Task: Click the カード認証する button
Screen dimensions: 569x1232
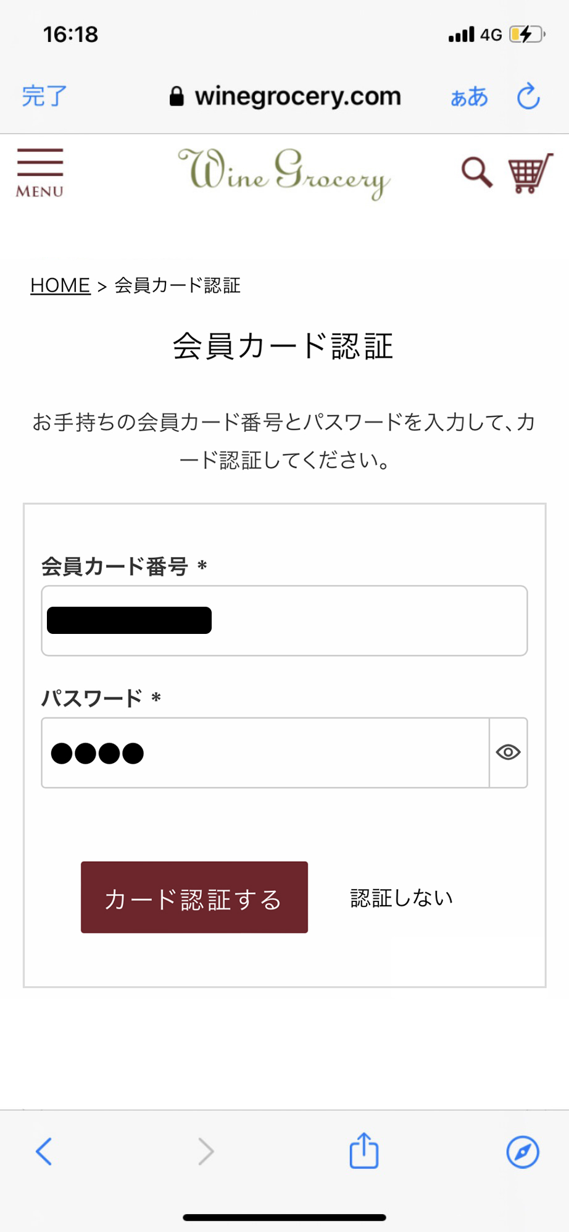Action: point(194,897)
